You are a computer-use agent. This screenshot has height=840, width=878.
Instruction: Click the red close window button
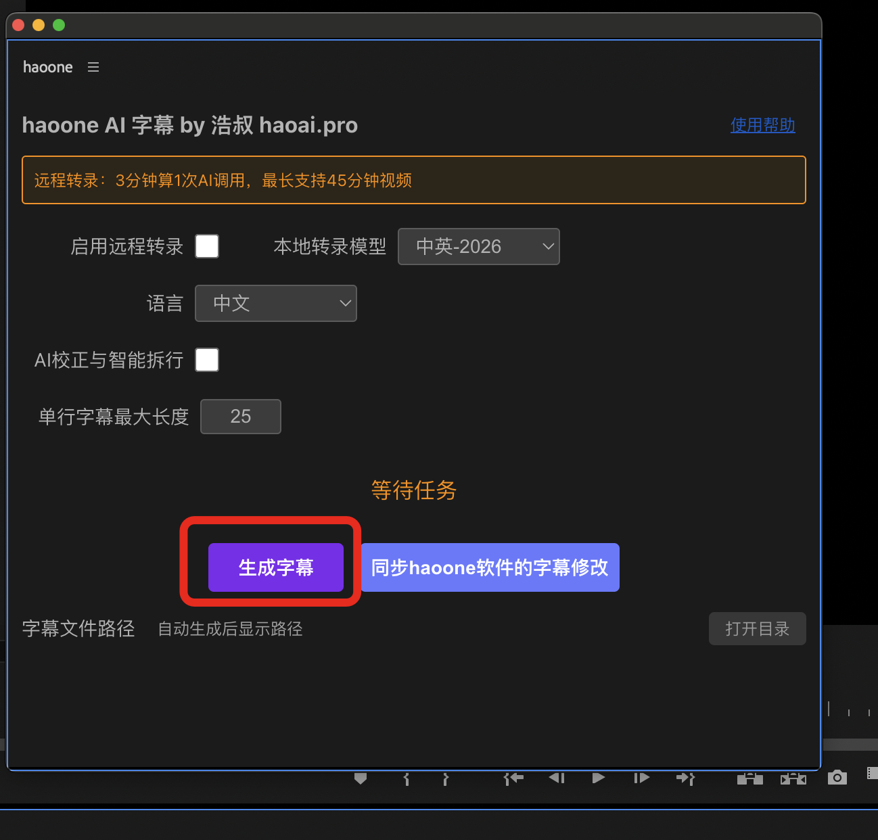click(x=19, y=25)
